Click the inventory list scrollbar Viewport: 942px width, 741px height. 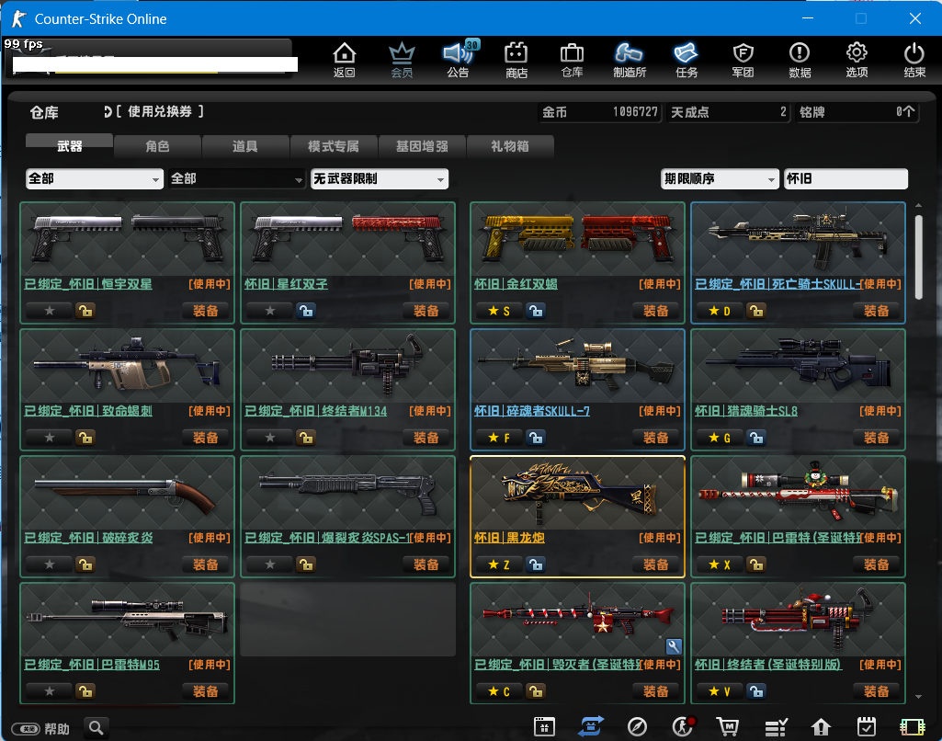click(918, 256)
